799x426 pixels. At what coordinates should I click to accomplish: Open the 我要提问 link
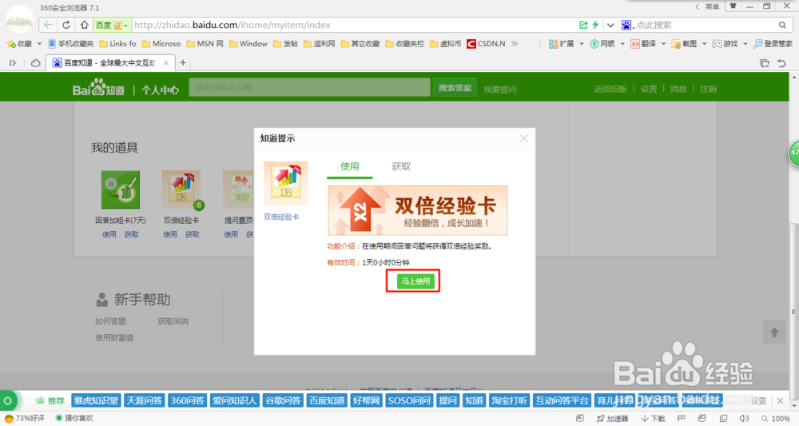500,90
